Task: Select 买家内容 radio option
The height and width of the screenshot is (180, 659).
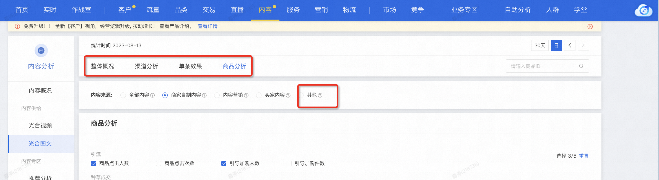Action: (x=259, y=95)
